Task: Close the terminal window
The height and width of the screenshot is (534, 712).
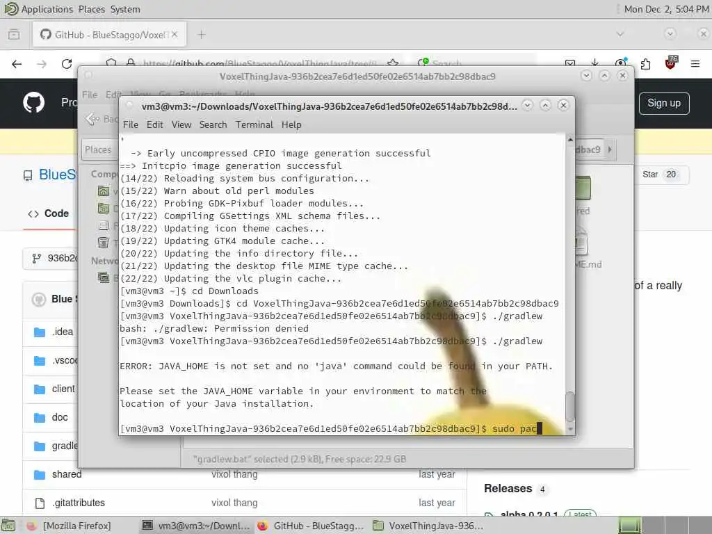Action: point(563,106)
